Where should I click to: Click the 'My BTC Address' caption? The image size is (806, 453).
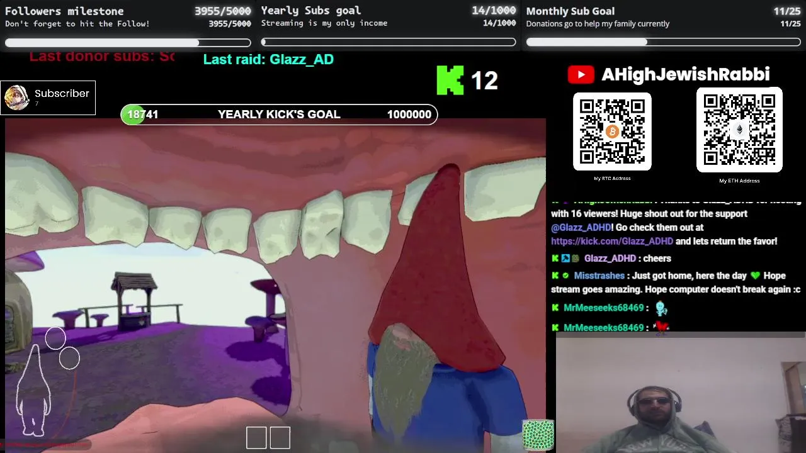[x=612, y=179]
